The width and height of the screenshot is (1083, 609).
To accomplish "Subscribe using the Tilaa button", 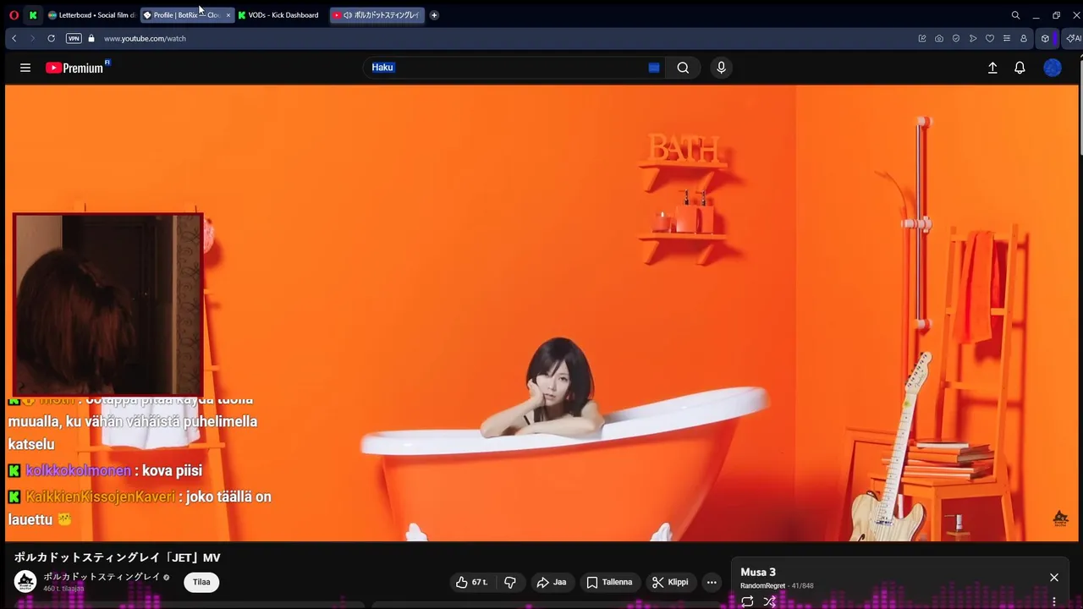I will (x=201, y=582).
